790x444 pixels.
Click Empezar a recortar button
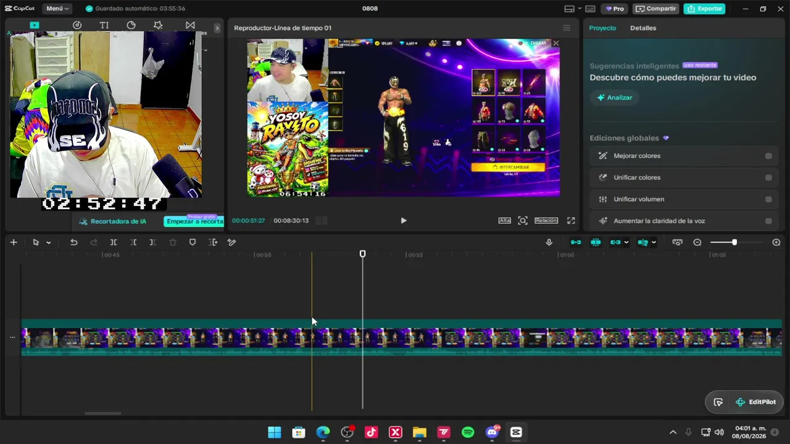194,221
